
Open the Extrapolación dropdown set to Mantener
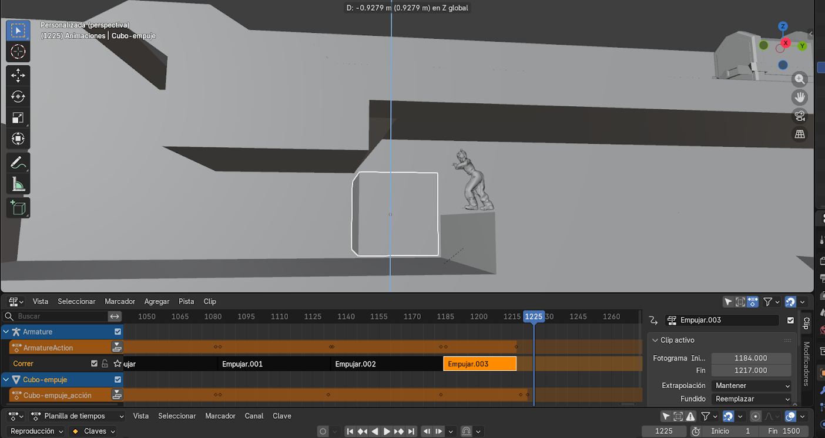pyautogui.click(x=752, y=386)
